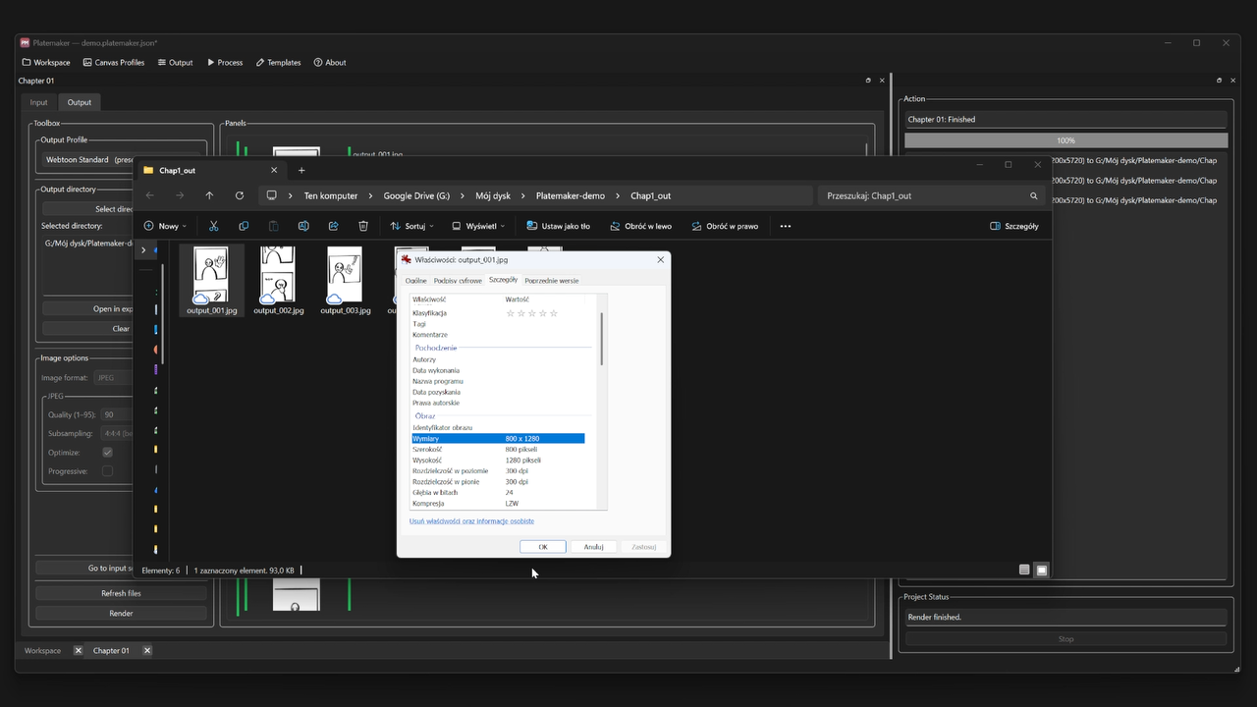Switch to details list view icon in status bar
This screenshot has height=707, width=1257.
pos(1024,570)
